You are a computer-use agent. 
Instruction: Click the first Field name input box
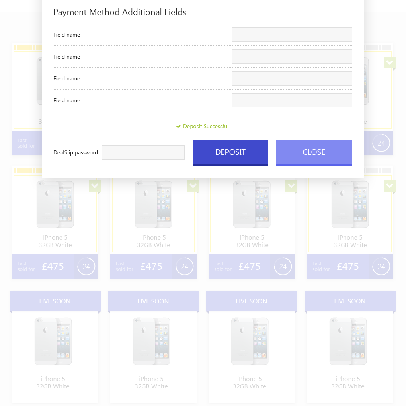[292, 35]
